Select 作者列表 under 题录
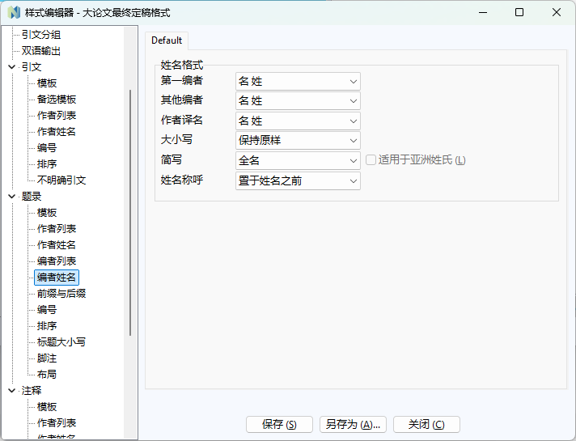This screenshot has width=576, height=441. [x=57, y=228]
